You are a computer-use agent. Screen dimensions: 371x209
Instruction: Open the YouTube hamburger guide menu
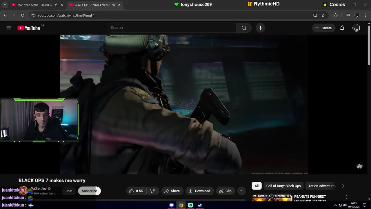click(9, 28)
